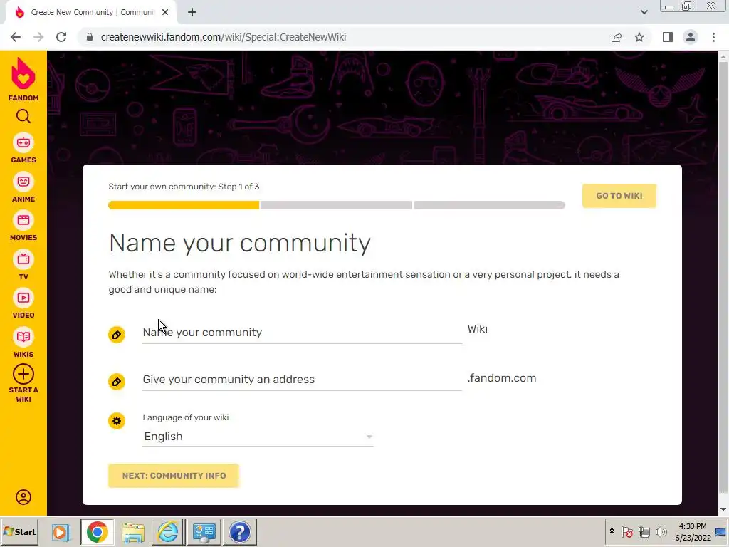
Task: Click the Chrome taskbar icon
Action: tap(97, 532)
